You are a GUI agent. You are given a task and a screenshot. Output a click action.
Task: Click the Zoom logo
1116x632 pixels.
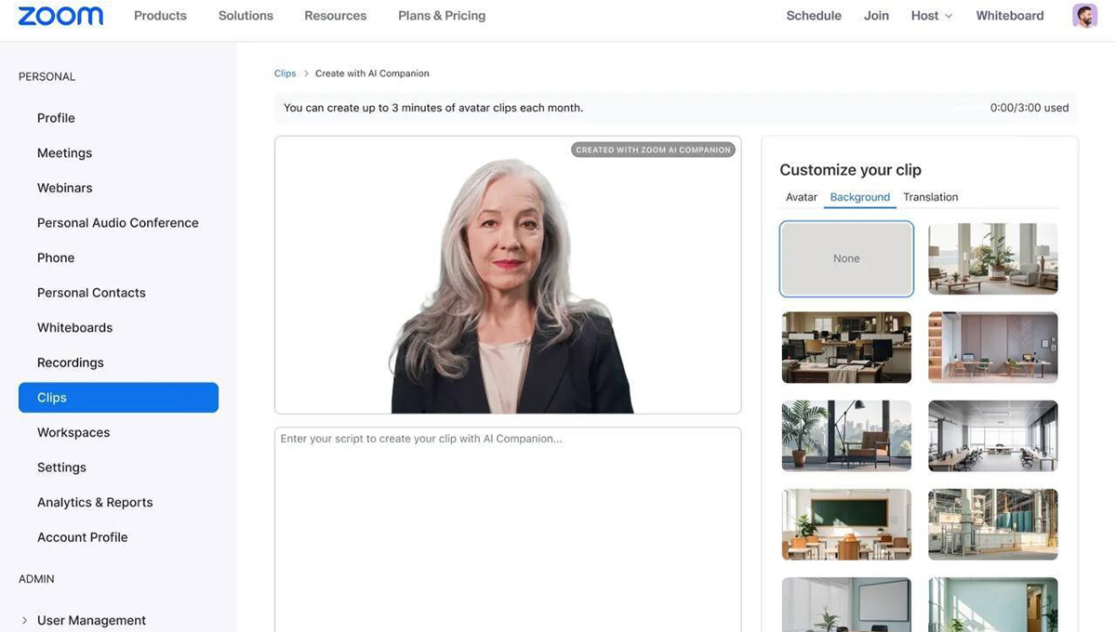pos(60,16)
